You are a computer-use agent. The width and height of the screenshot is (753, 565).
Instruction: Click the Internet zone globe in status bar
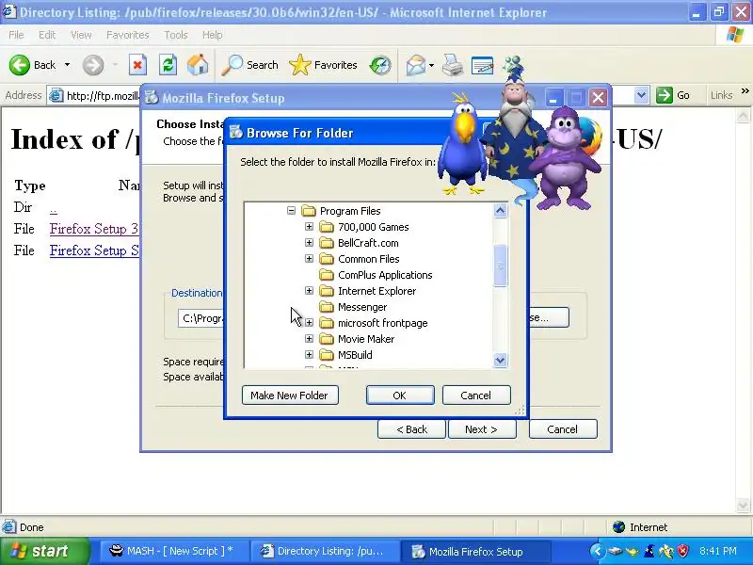(x=619, y=527)
